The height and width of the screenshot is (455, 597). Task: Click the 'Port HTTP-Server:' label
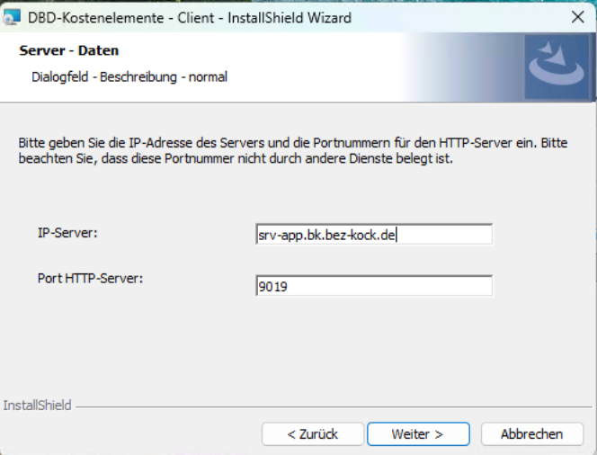pyautogui.click(x=90, y=279)
